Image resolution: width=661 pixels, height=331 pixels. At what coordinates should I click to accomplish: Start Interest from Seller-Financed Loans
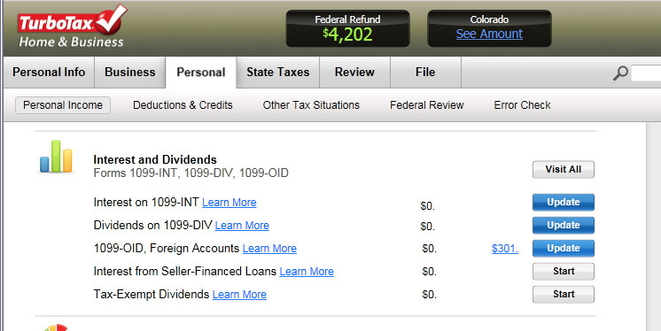point(564,271)
